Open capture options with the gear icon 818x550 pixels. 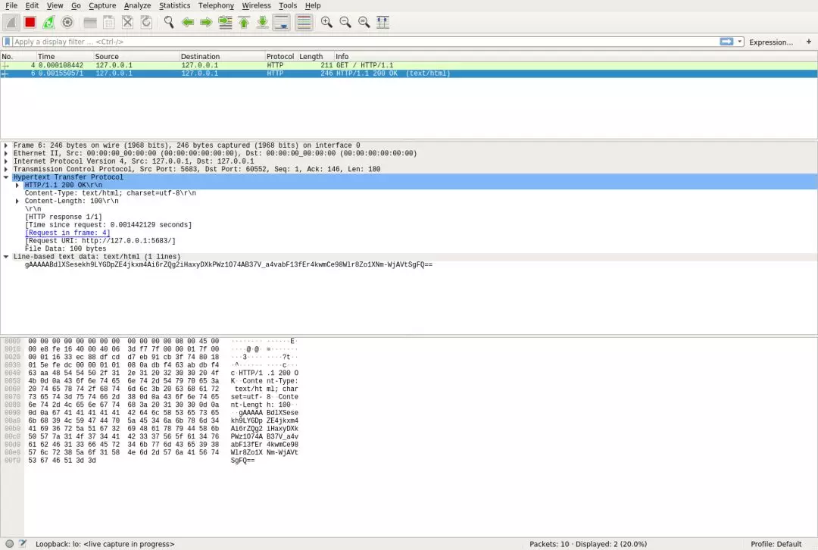pyautogui.click(x=67, y=23)
